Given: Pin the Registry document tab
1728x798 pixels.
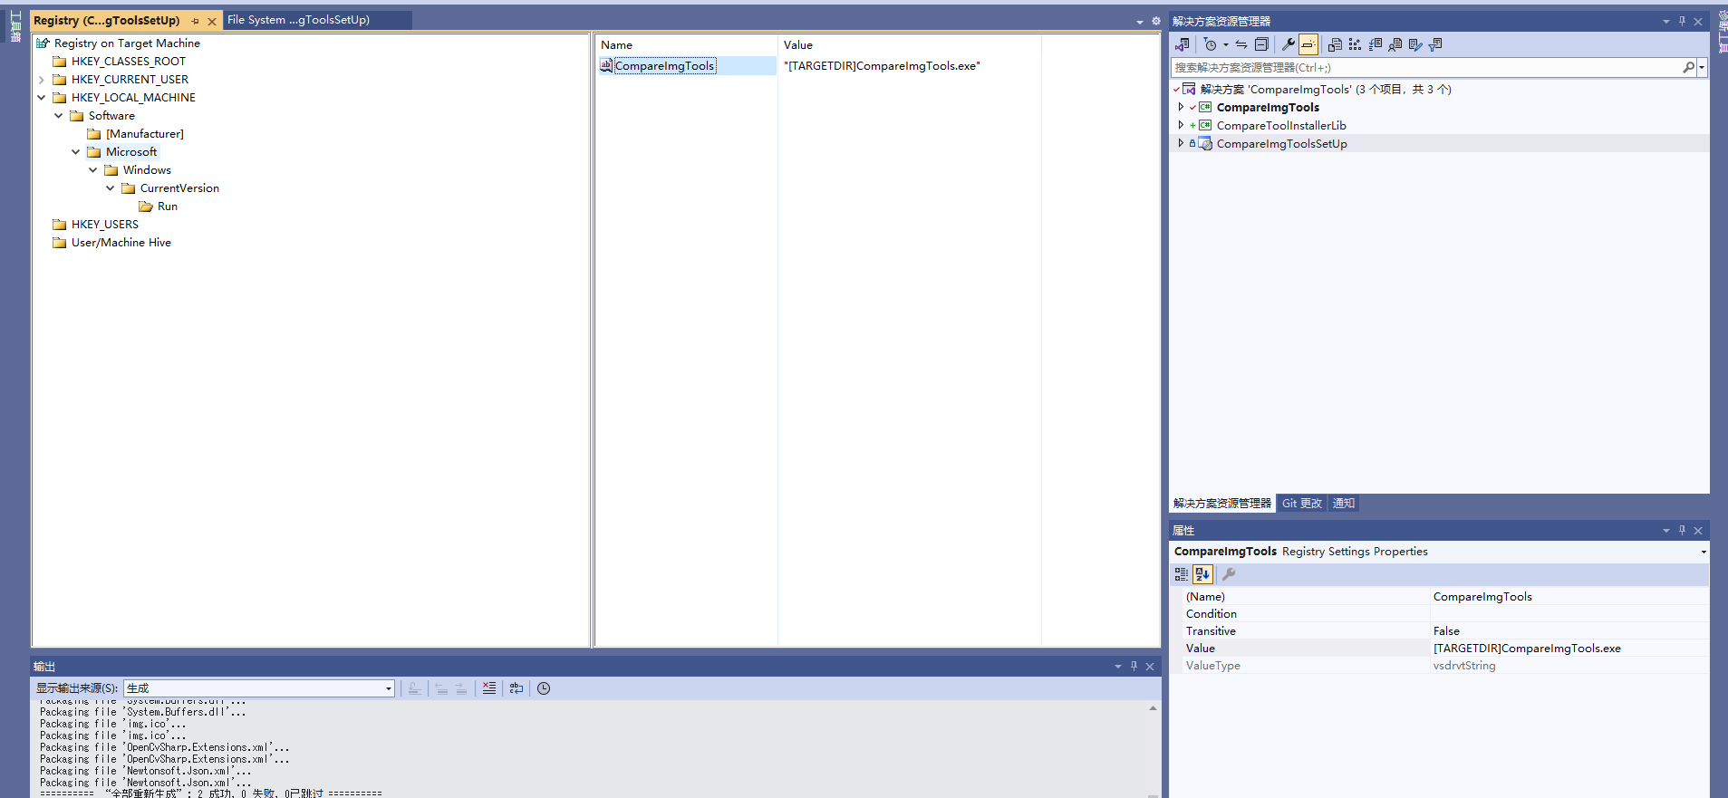Looking at the screenshot, I should (195, 21).
